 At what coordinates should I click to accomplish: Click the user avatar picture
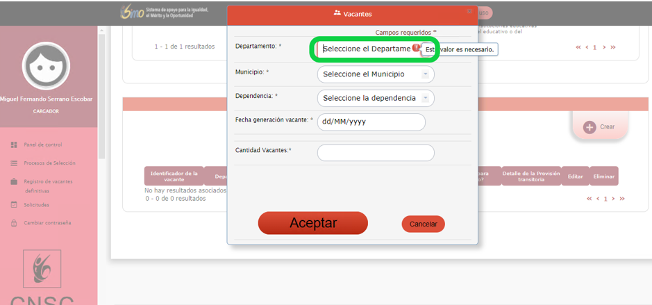click(x=46, y=66)
